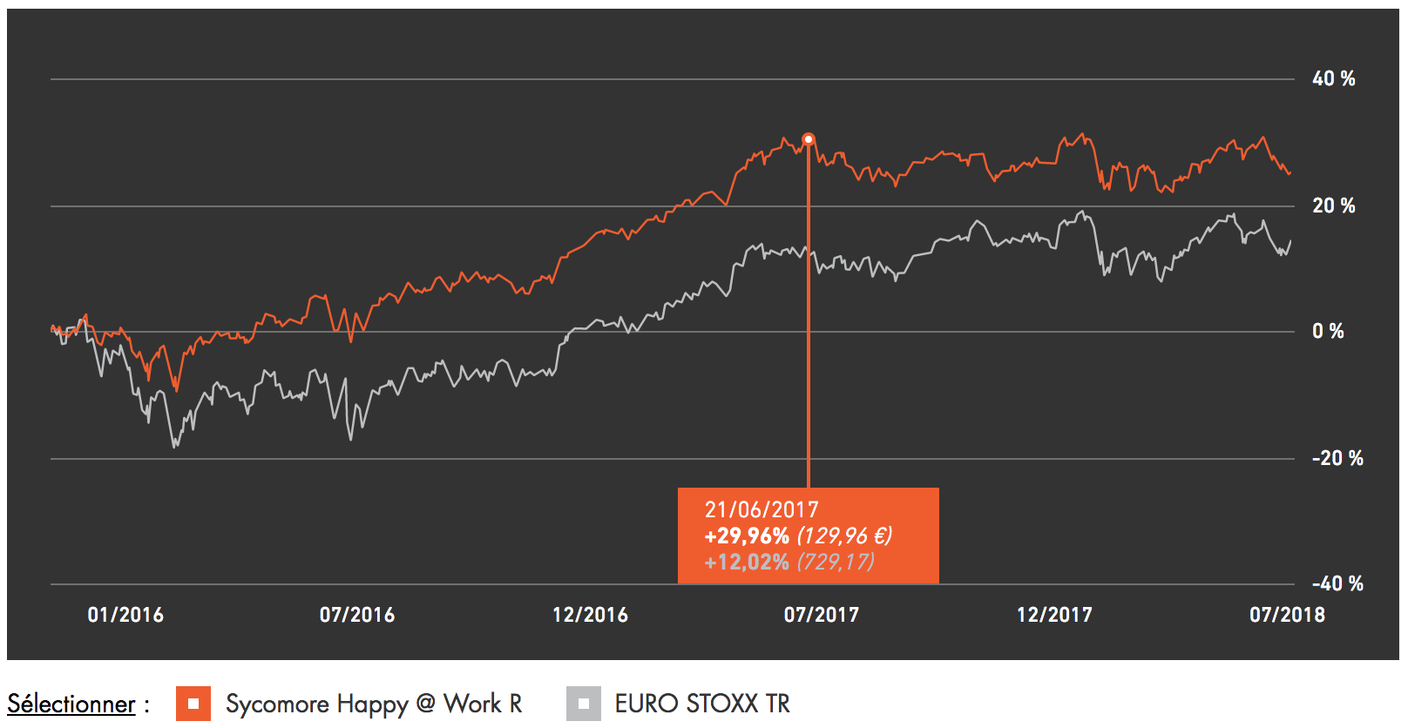The image size is (1408, 728).
Task: Click the 0 % y-axis label
Action: 1329,331
